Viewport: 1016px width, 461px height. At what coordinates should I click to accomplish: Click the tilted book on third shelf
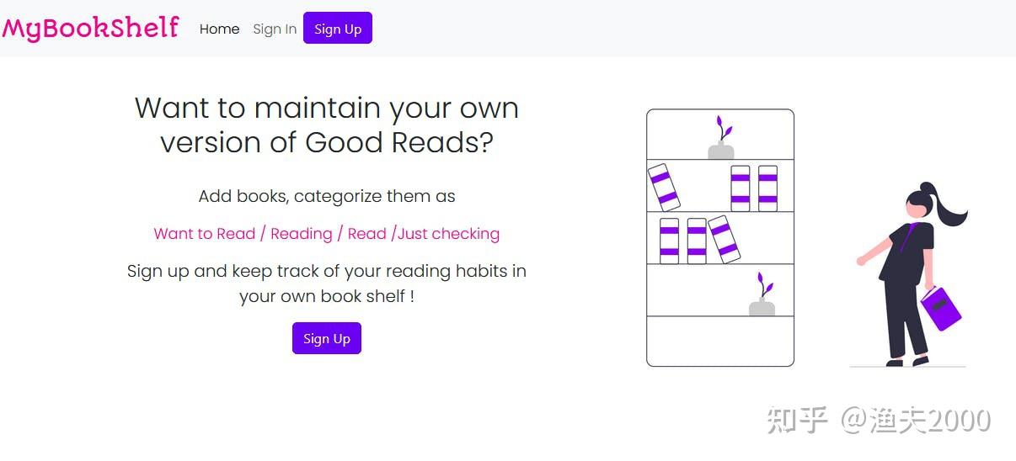[x=724, y=240]
